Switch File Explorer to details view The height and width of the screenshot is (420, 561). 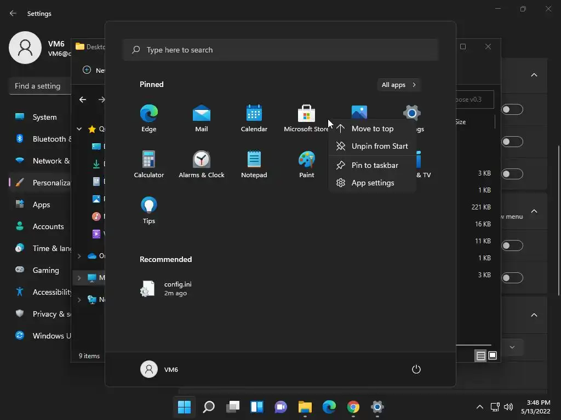click(480, 355)
